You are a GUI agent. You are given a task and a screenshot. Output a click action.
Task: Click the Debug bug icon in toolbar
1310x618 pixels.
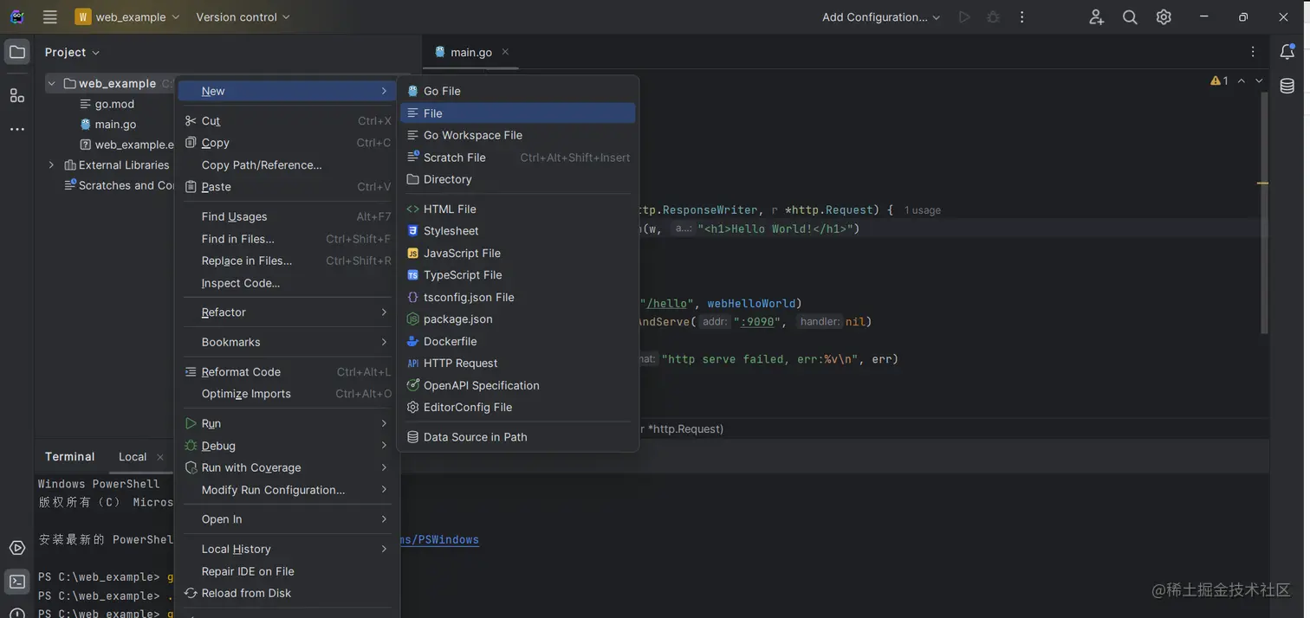[x=993, y=16]
